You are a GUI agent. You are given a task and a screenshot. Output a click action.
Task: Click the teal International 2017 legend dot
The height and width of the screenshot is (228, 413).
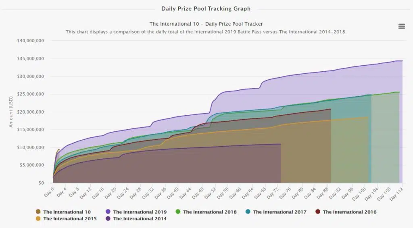pos(248,212)
